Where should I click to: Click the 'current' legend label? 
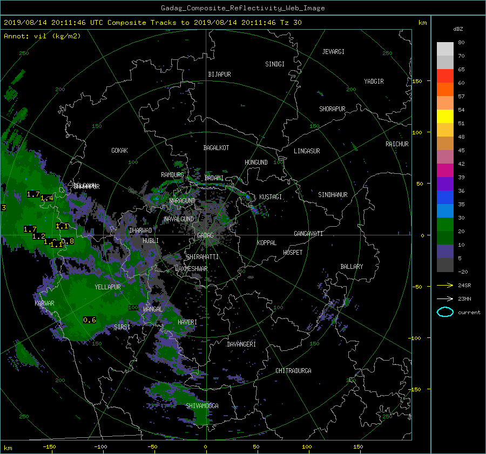pos(469,313)
